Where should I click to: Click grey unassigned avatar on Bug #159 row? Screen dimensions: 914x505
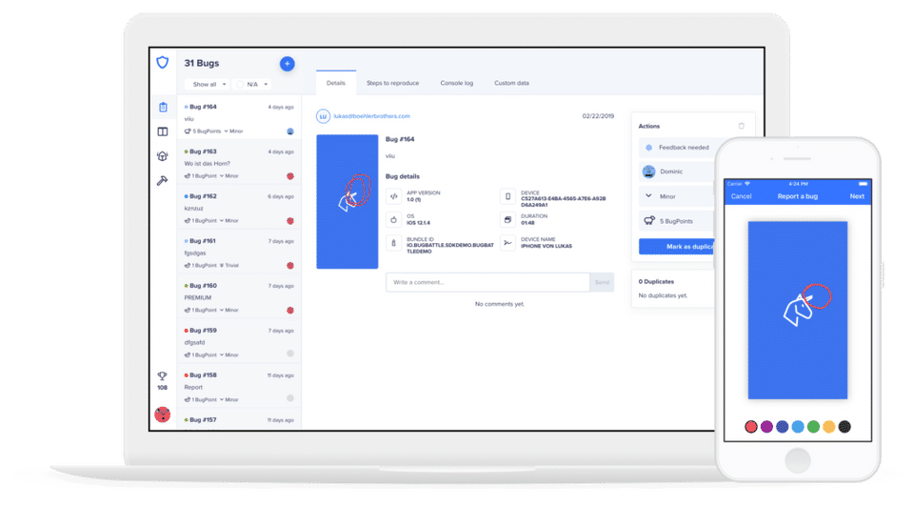pyautogui.click(x=290, y=353)
